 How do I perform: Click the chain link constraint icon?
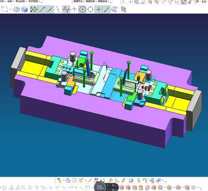pyautogui.click(x=139, y=180)
